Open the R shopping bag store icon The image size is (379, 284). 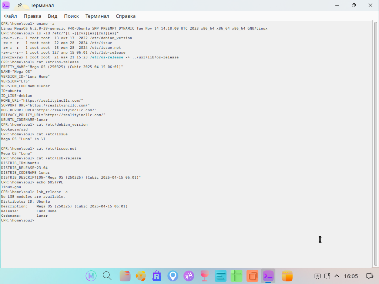click(x=157, y=276)
